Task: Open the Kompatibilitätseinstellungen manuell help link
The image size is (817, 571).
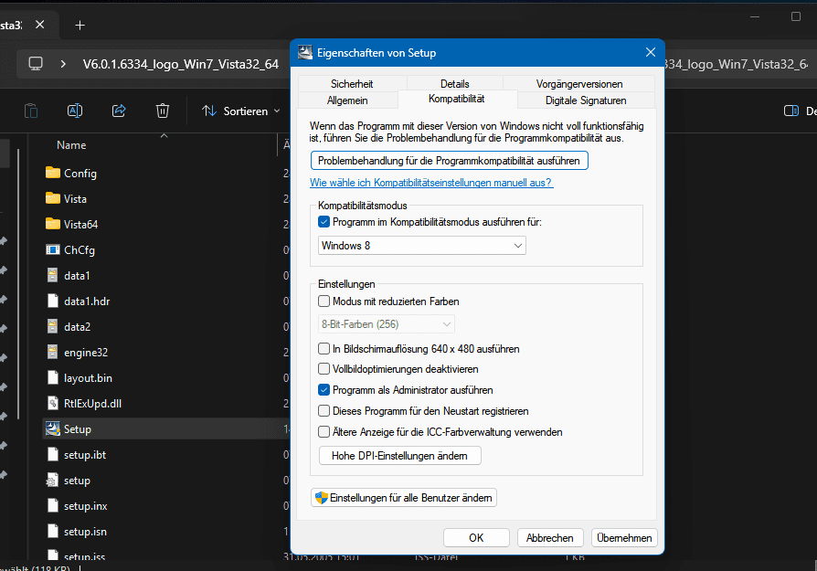Action: 431,183
